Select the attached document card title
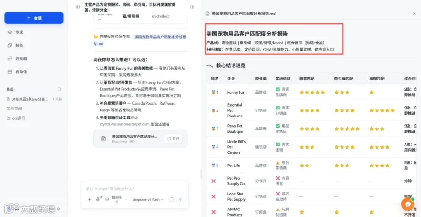 135,137
